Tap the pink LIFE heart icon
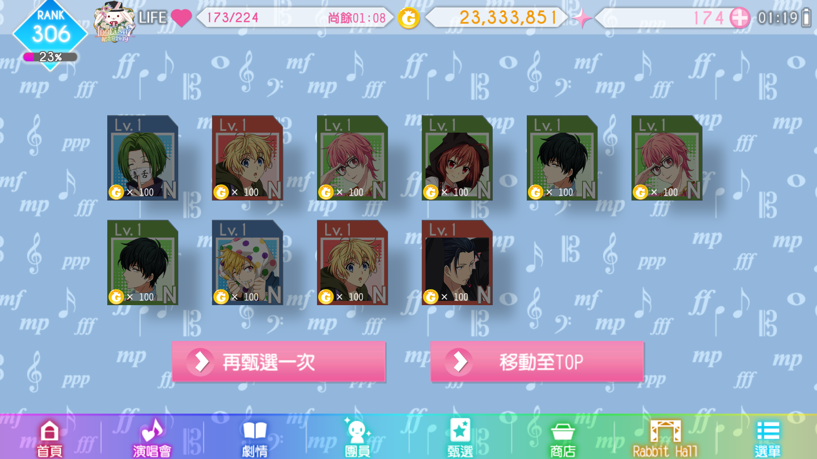 181,18
